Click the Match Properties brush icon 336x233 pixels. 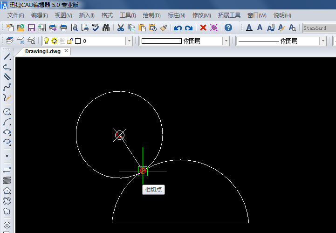164,27
